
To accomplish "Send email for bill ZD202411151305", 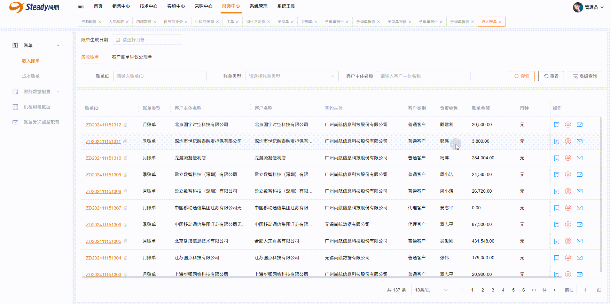I will point(580,241).
